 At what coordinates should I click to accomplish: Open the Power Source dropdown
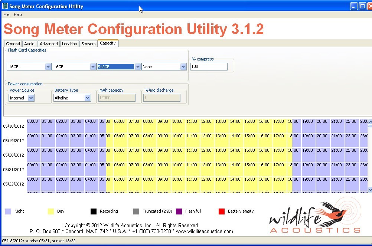pos(32,98)
